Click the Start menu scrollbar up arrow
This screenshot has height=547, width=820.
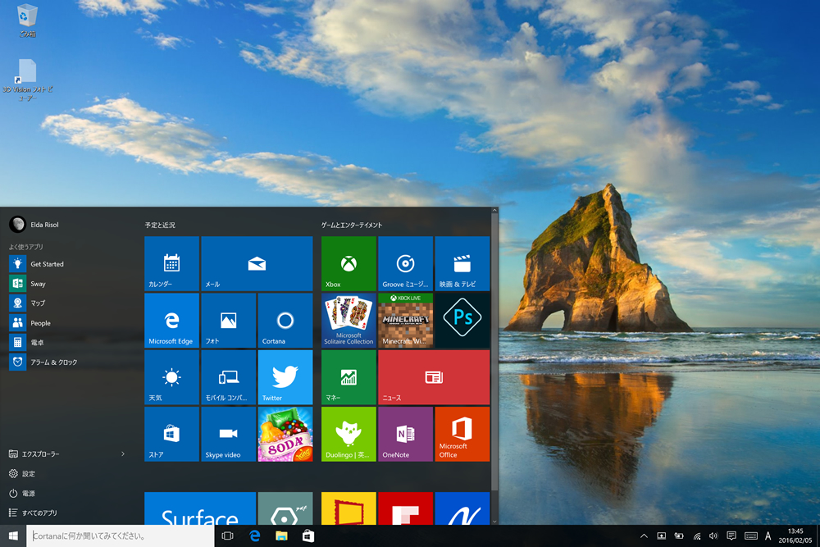tap(494, 211)
